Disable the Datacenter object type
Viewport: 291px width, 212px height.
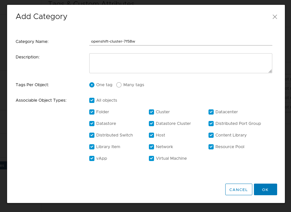click(x=211, y=112)
